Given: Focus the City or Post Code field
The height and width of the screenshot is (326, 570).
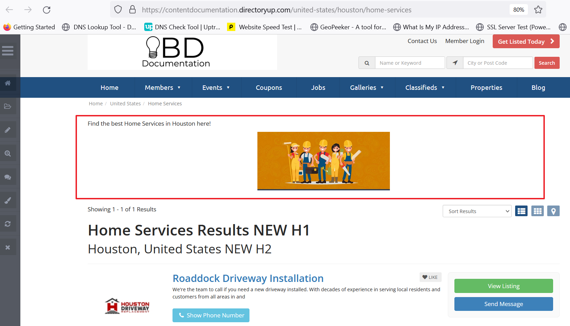Looking at the screenshot, I should click(x=498, y=63).
